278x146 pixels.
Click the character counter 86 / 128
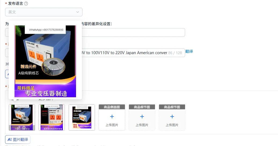[175, 53]
